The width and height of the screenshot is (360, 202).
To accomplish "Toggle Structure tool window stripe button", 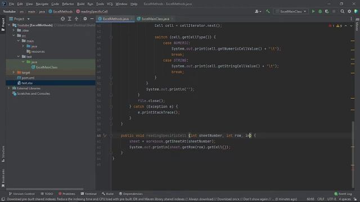I will pos(3,154).
